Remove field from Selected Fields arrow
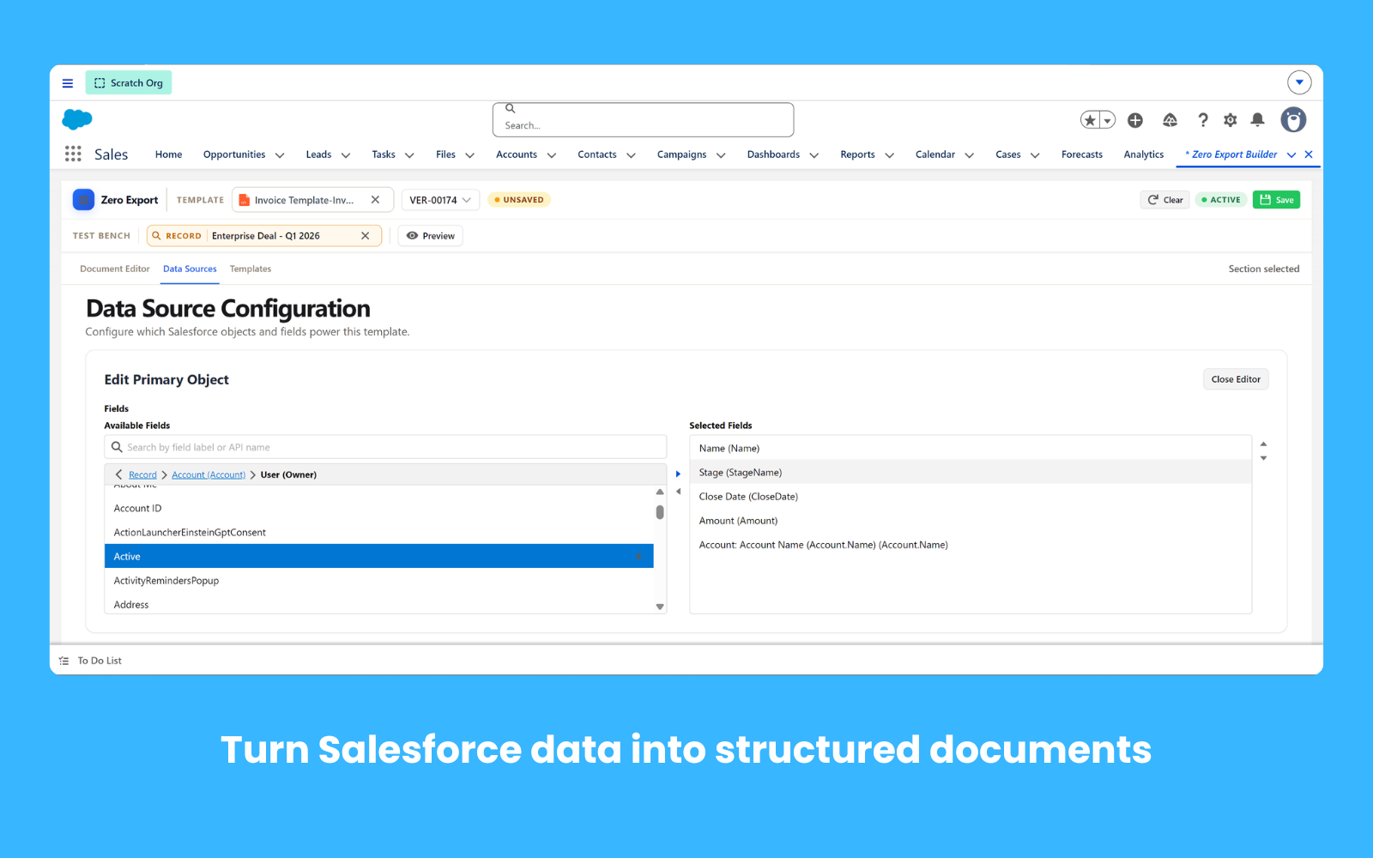This screenshot has height=858, width=1373. 678,492
